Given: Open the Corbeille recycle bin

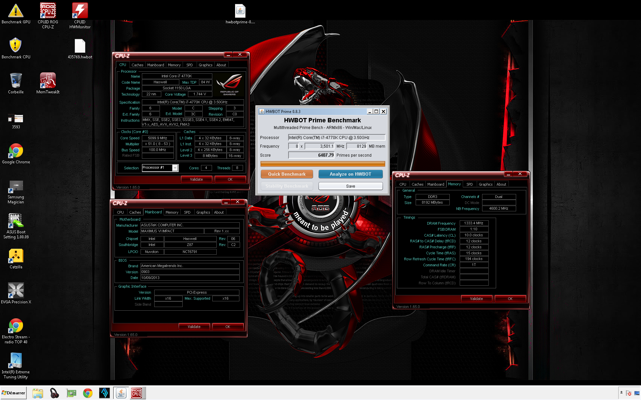Looking at the screenshot, I should tap(16, 83).
